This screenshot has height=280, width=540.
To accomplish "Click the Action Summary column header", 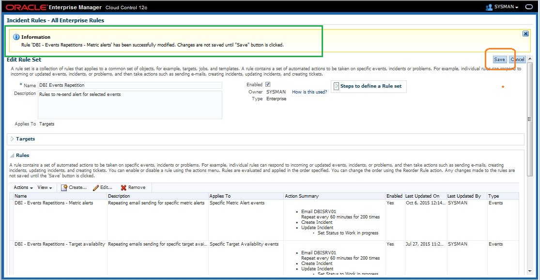I will [x=334, y=196].
